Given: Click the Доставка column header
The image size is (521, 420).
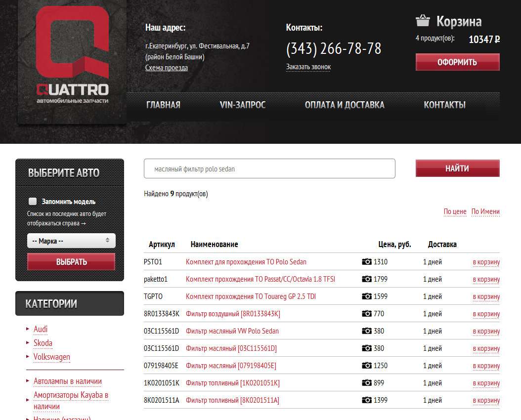Looking at the screenshot, I should (x=442, y=245).
